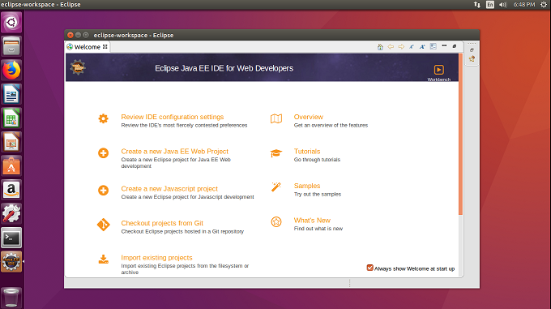Open the sound volume indicator
Viewport: 551px width, 309px height.
[x=502, y=5]
